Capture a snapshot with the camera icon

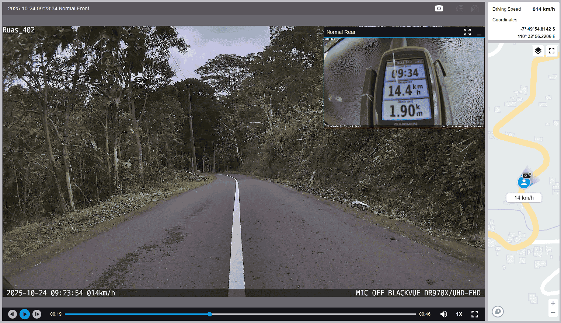coord(439,8)
